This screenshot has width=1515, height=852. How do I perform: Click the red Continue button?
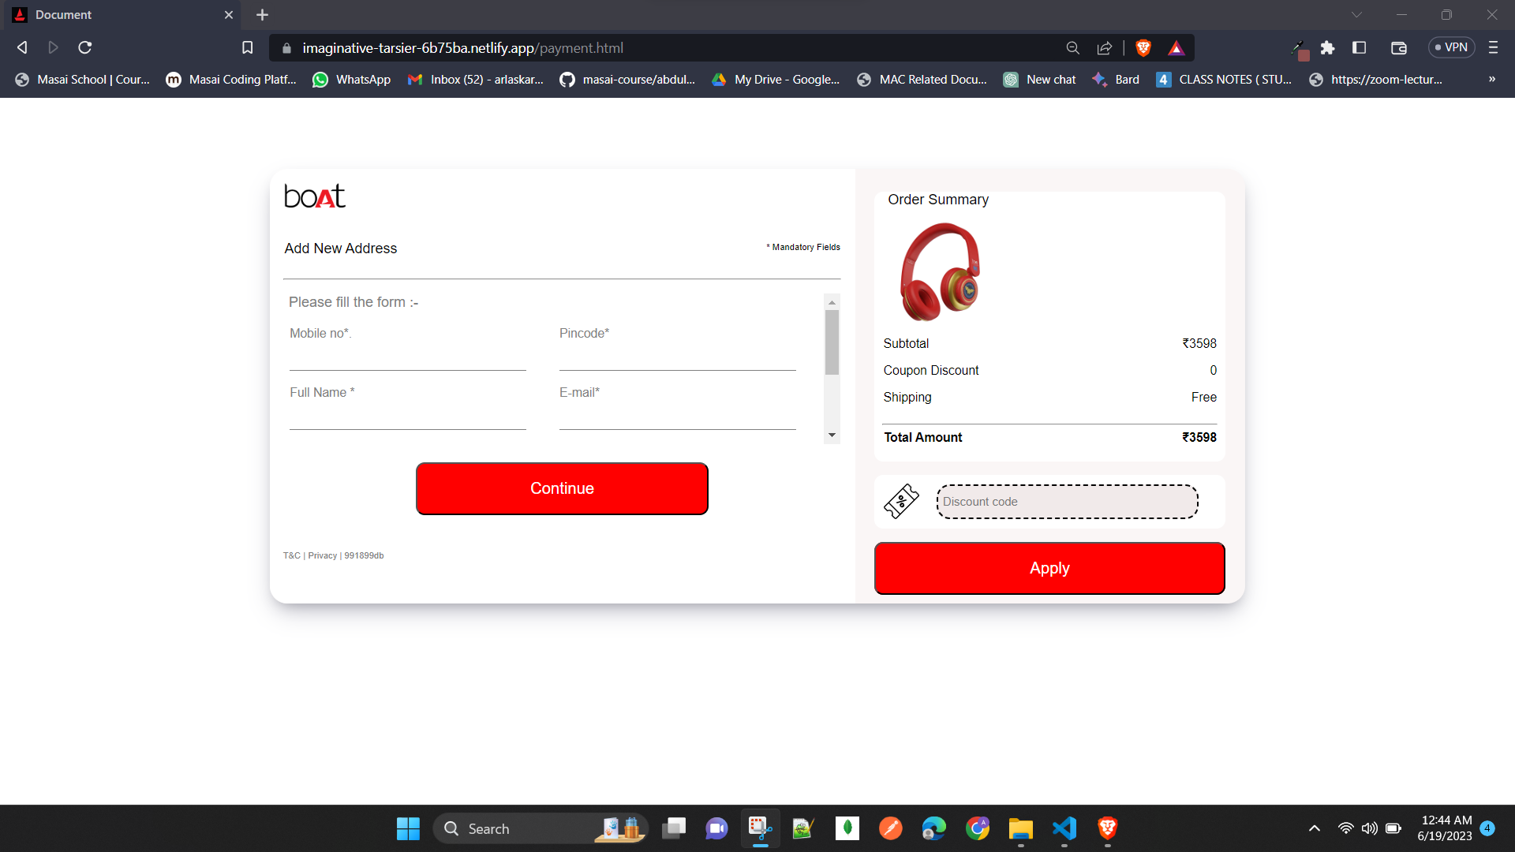coord(562,488)
